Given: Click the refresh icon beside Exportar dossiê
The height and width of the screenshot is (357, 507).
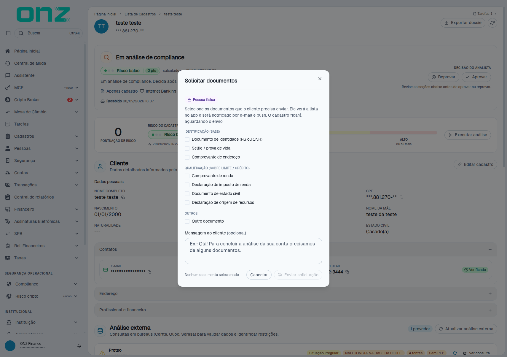Looking at the screenshot, I should pos(492,23).
